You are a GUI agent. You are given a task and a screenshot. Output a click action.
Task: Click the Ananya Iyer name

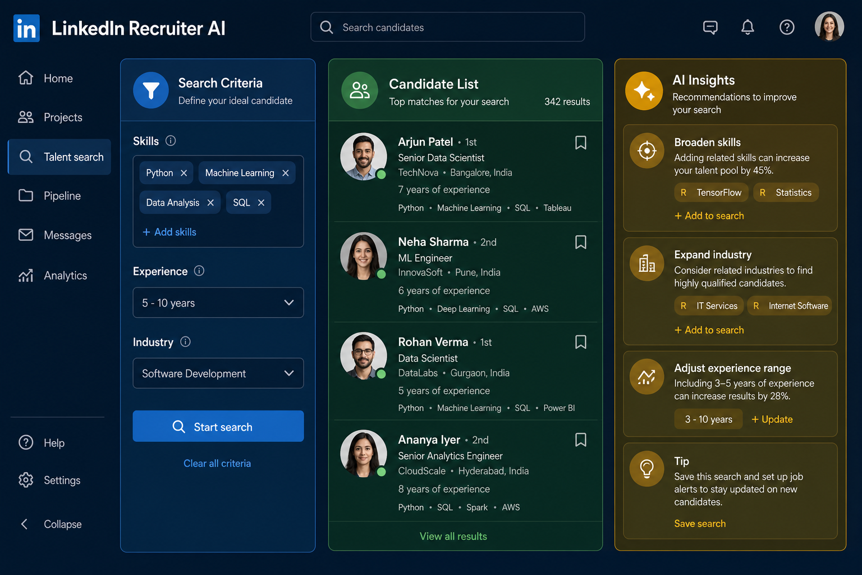pyautogui.click(x=429, y=440)
